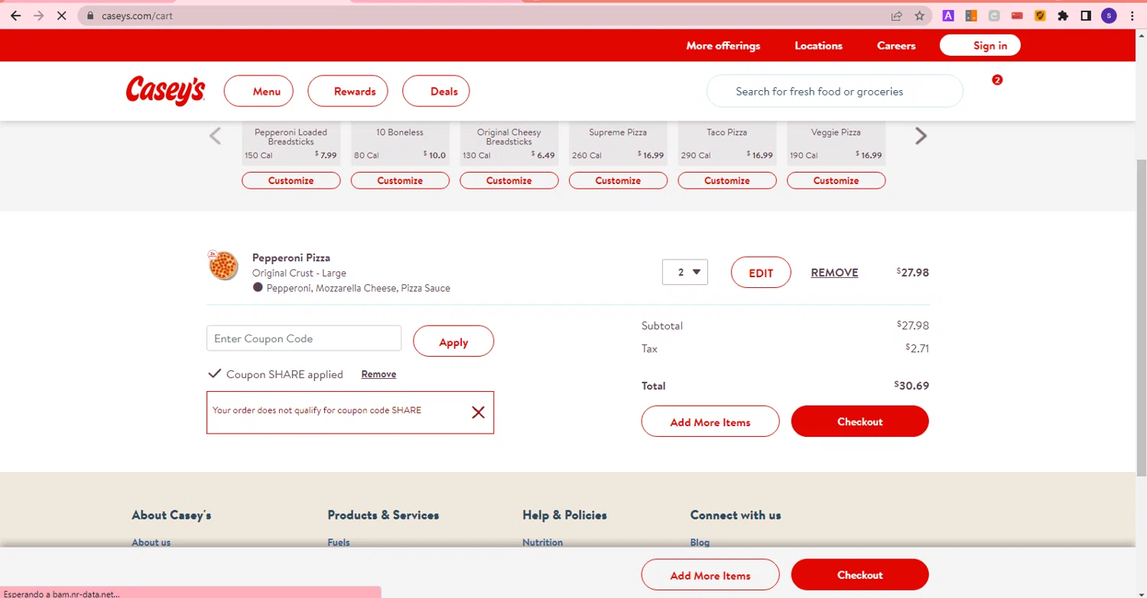
Task: Show next items with the carousel right arrow
Action: click(921, 136)
